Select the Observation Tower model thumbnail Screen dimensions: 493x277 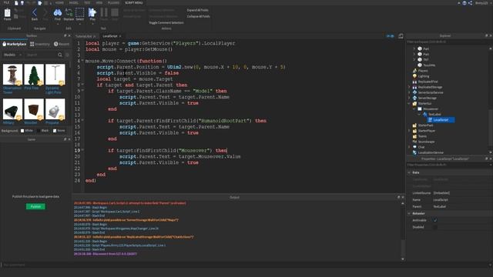(x=12, y=75)
